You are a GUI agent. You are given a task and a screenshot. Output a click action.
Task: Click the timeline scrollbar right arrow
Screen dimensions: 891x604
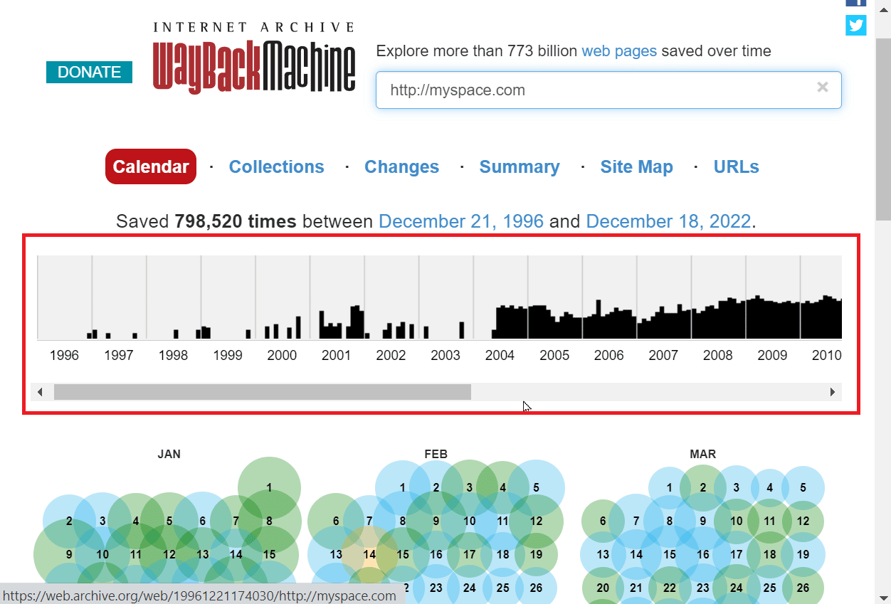click(x=832, y=392)
